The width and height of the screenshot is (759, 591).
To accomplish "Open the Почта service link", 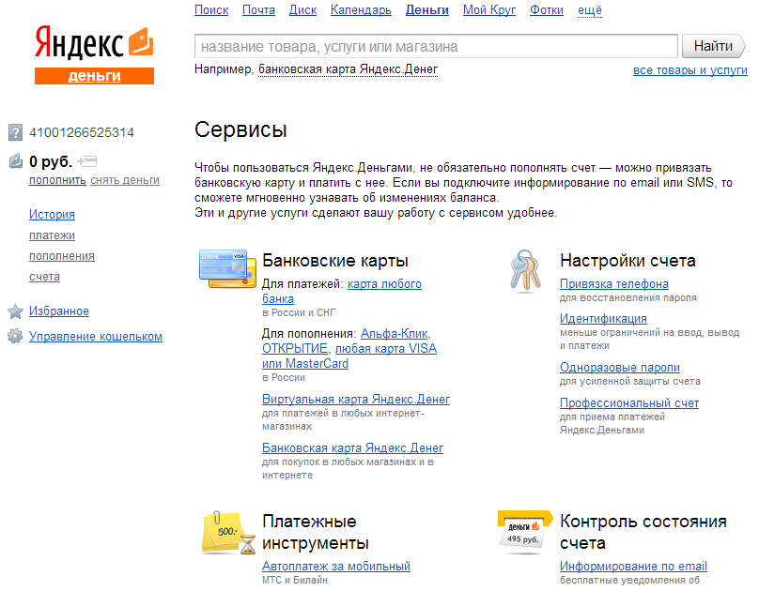I will (258, 10).
